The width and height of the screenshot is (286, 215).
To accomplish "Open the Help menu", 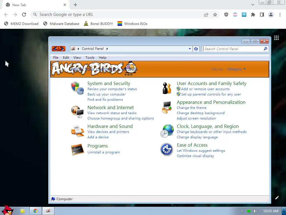I will 103,58.
